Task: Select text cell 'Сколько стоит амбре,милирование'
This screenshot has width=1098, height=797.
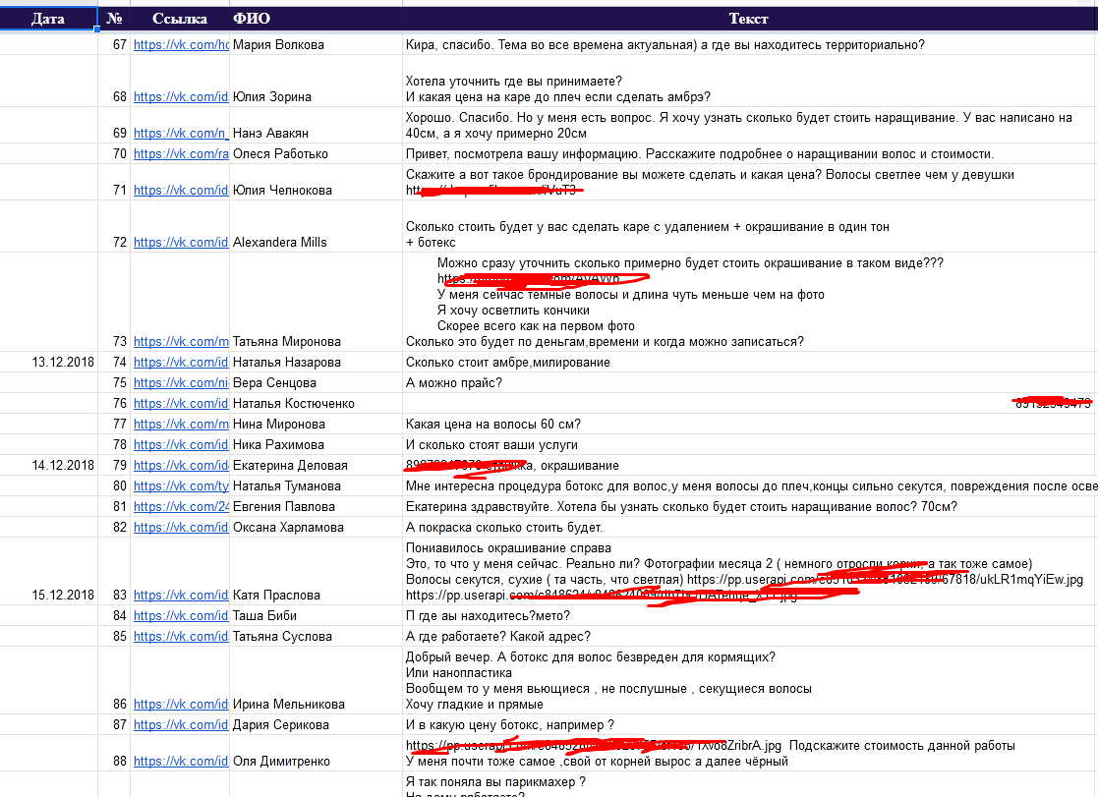Action: tap(750, 362)
